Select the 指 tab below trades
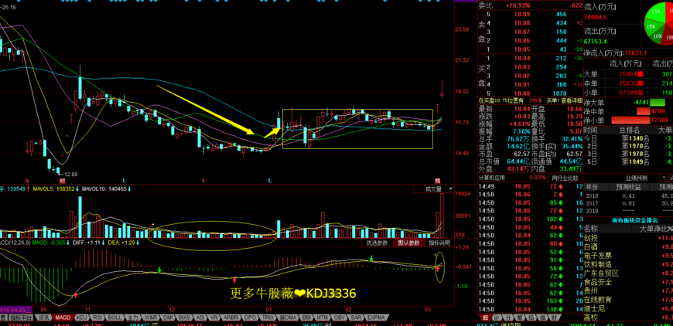The image size is (673, 326). [x=543, y=318]
